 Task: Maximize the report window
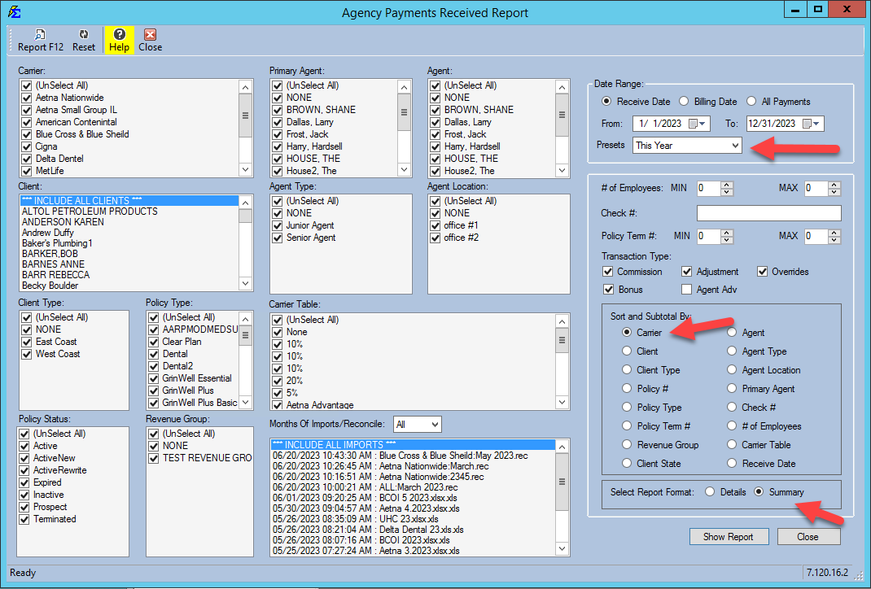click(817, 10)
